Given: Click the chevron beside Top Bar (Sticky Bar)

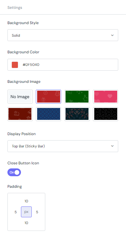Looking at the screenshot, I should coord(112,146).
